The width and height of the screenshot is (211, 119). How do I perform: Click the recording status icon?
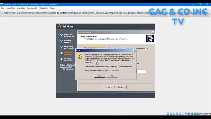pyautogui.click(x=189, y=114)
